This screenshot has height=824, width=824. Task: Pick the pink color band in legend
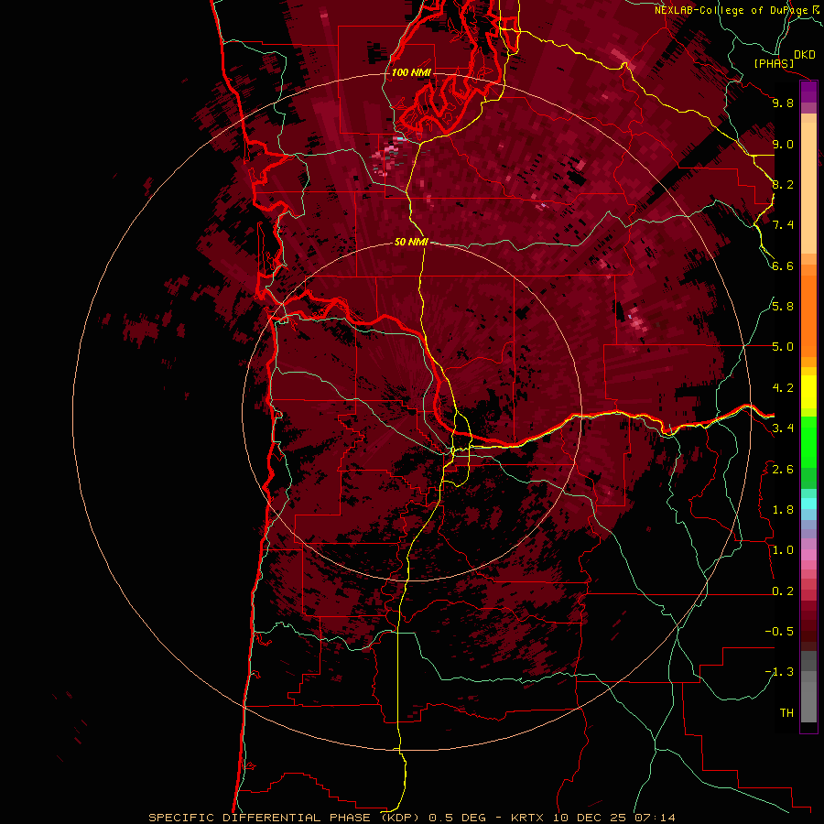coord(808,555)
